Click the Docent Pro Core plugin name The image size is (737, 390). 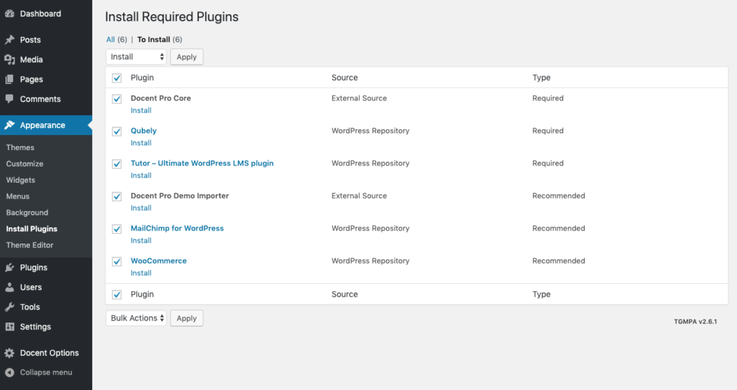point(161,98)
